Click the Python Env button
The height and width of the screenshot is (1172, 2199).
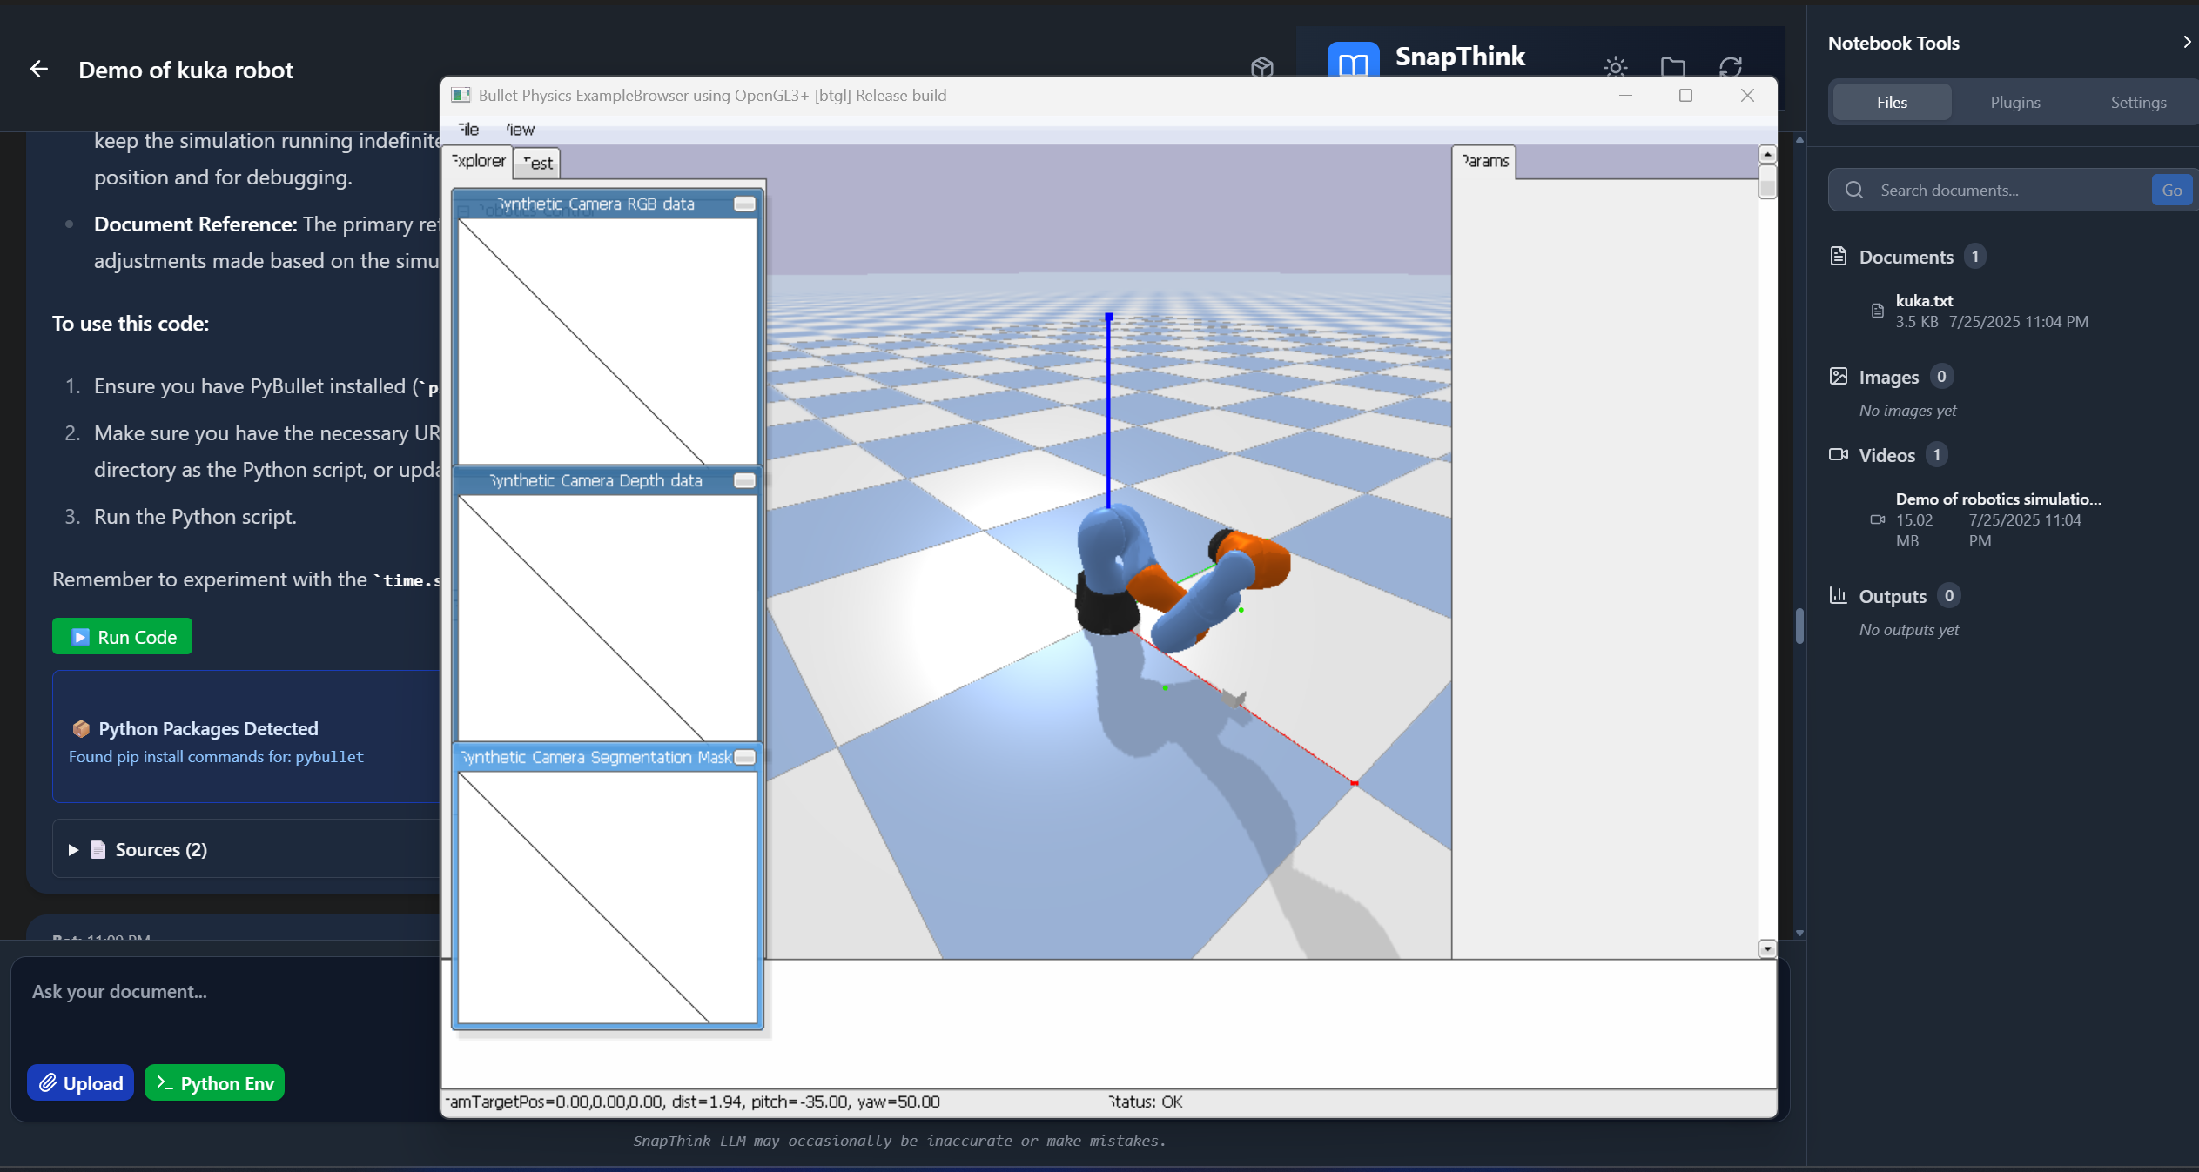coord(214,1083)
